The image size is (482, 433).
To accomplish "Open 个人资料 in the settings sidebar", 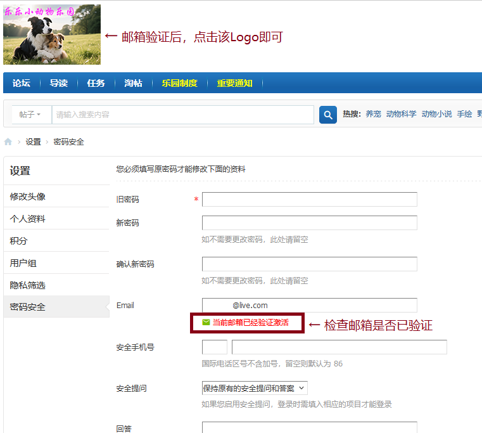I will pos(28,219).
